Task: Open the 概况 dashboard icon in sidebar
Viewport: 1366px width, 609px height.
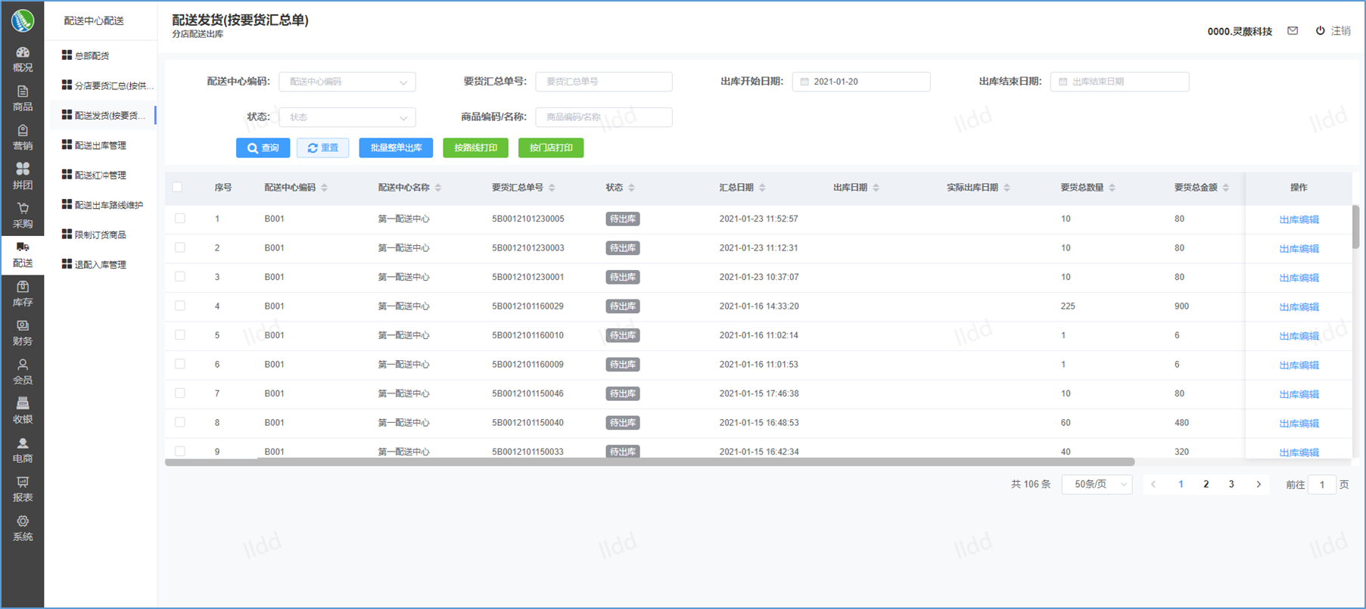Action: [23, 59]
